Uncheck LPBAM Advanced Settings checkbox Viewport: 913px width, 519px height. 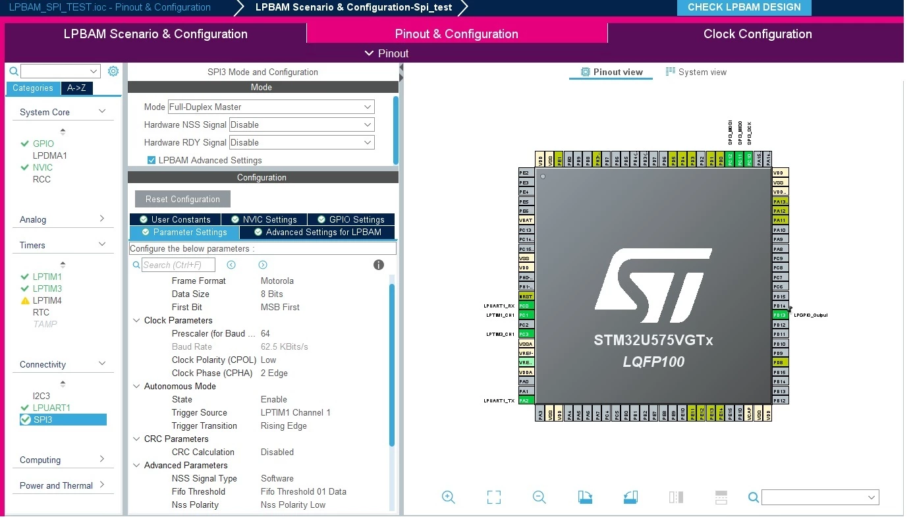152,160
